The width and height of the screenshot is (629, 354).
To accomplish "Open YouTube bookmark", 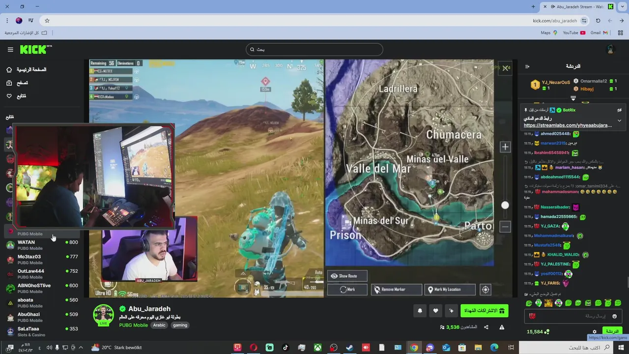I will [x=574, y=33].
